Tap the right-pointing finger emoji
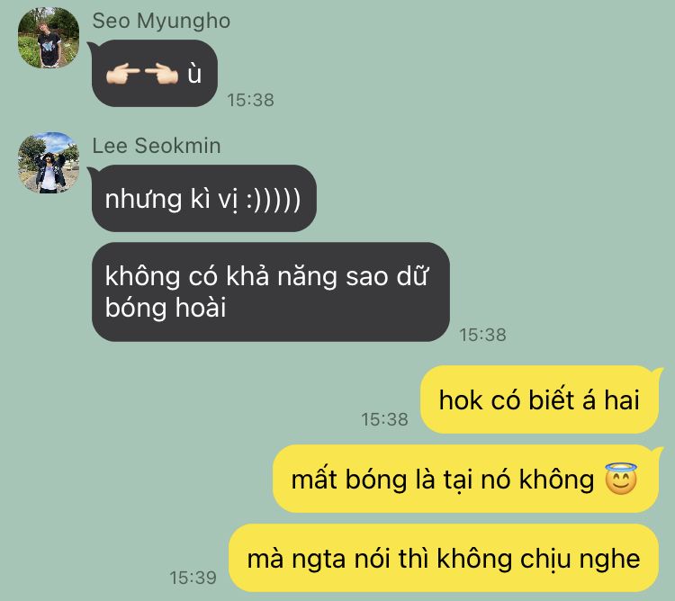The height and width of the screenshot is (601, 675). tap(161, 74)
